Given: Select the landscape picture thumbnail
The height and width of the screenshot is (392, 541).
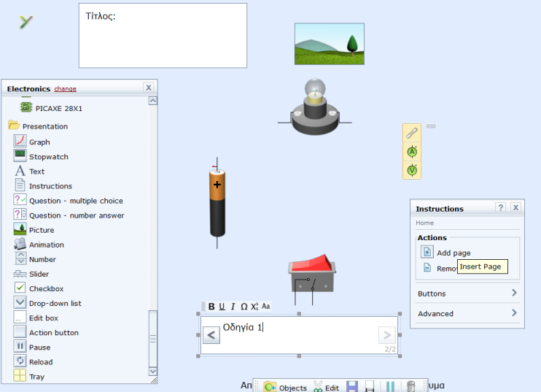Looking at the screenshot, I should 329,44.
